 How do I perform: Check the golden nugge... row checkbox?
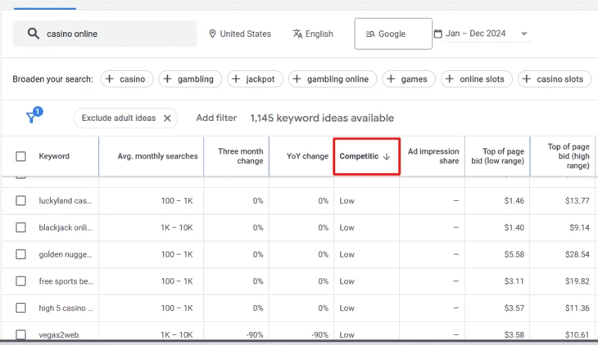click(x=21, y=254)
